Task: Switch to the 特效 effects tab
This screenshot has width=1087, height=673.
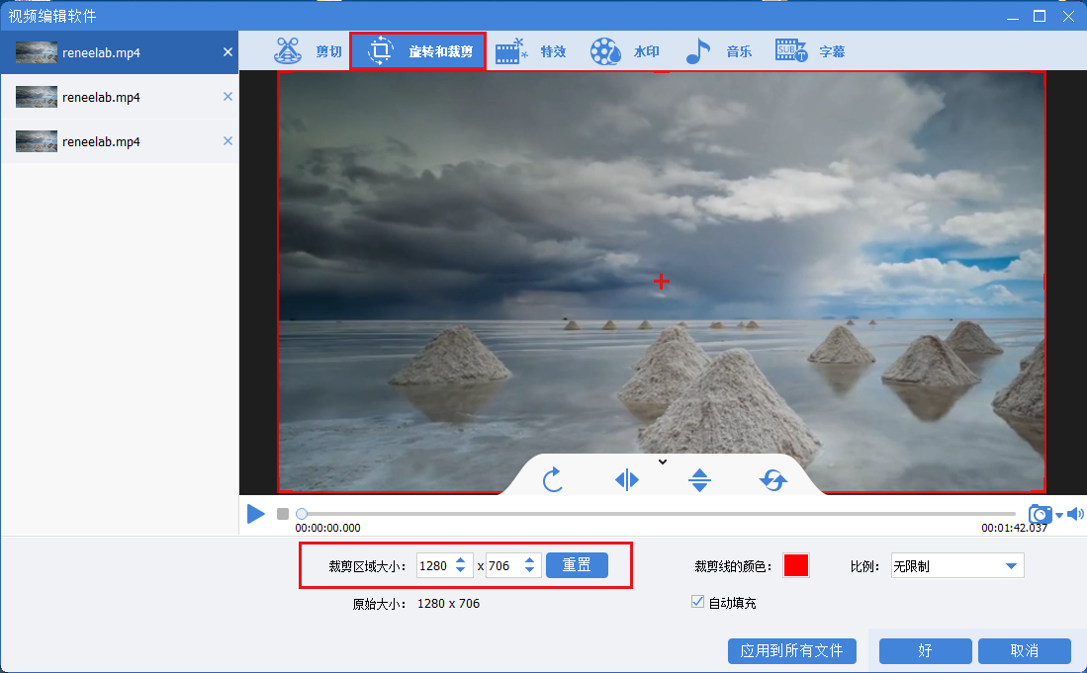Action: pyautogui.click(x=531, y=51)
